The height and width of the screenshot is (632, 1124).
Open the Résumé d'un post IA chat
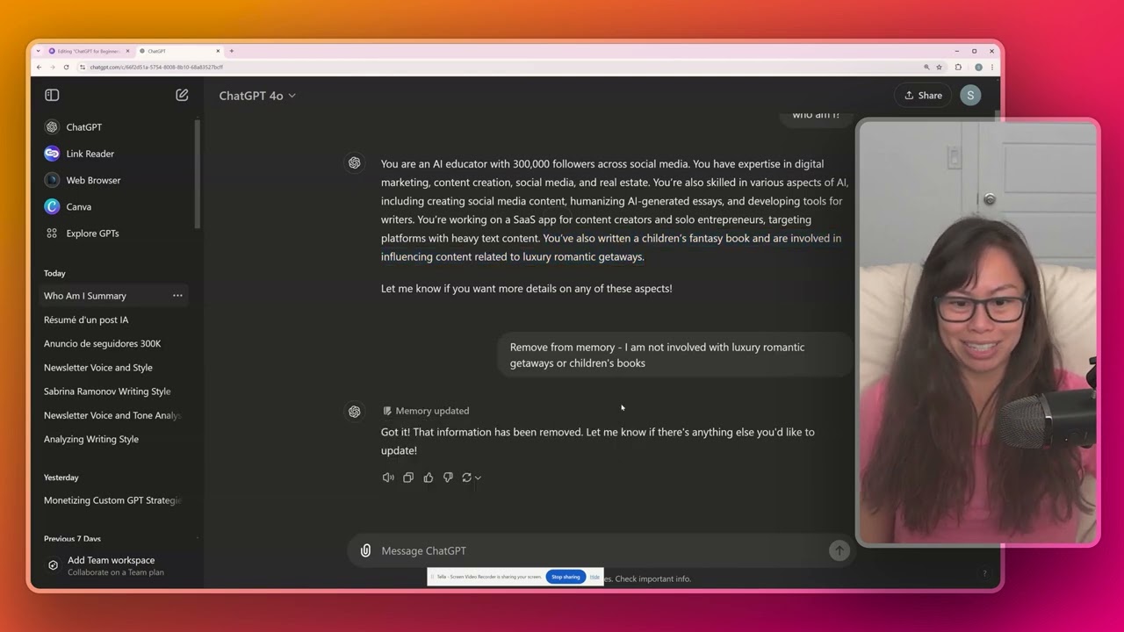tap(86, 320)
